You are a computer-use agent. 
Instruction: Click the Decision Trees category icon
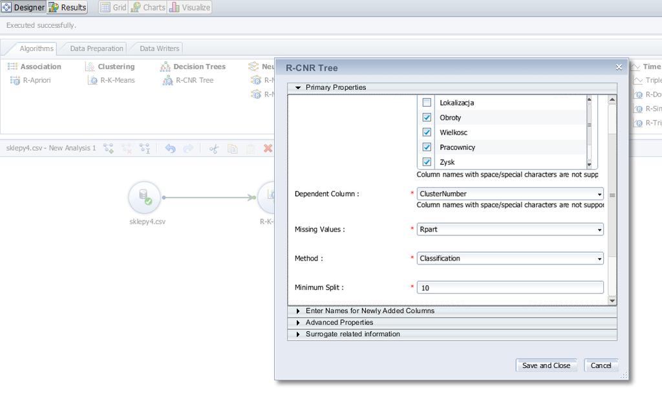pyautogui.click(x=165, y=67)
